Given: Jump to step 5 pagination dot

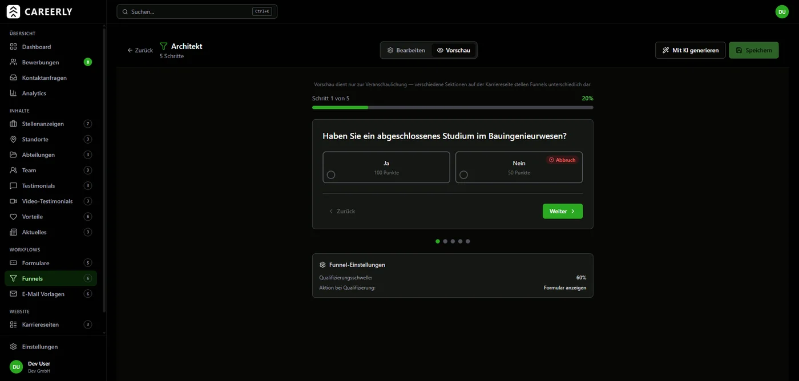Looking at the screenshot, I should pyautogui.click(x=467, y=241).
